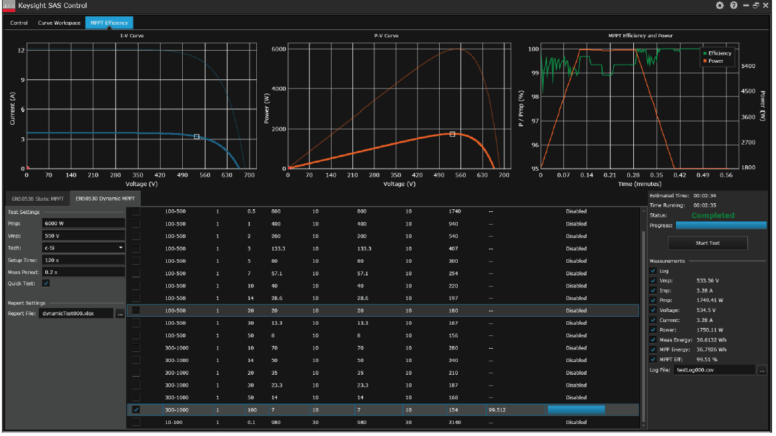This screenshot has width=776, height=436.
Task: Click the test Progress bar
Action: tap(721, 226)
